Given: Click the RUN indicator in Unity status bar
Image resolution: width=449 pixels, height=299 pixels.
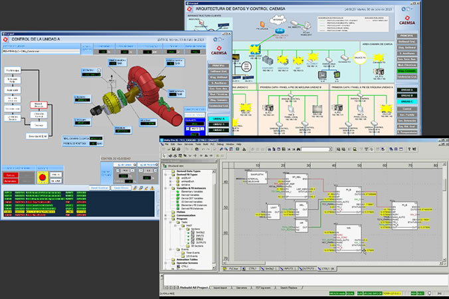Looking at the screenshot, I should pos(359,293).
